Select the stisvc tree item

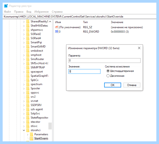click(34, 126)
